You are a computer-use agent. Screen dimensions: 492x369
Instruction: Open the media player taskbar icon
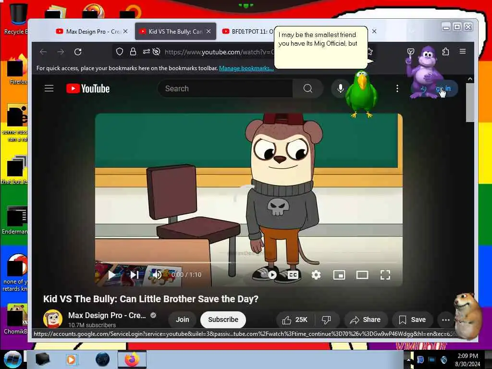pyautogui.click(x=72, y=359)
